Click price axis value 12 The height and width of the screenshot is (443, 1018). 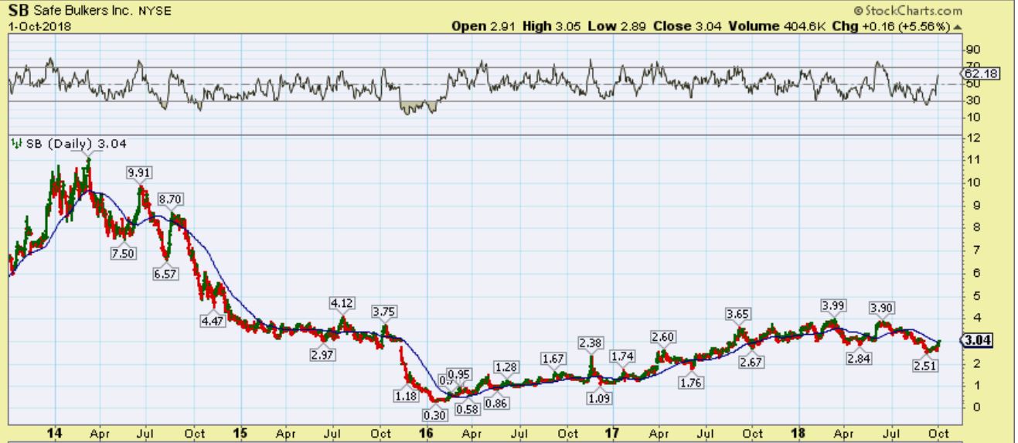[x=973, y=138]
